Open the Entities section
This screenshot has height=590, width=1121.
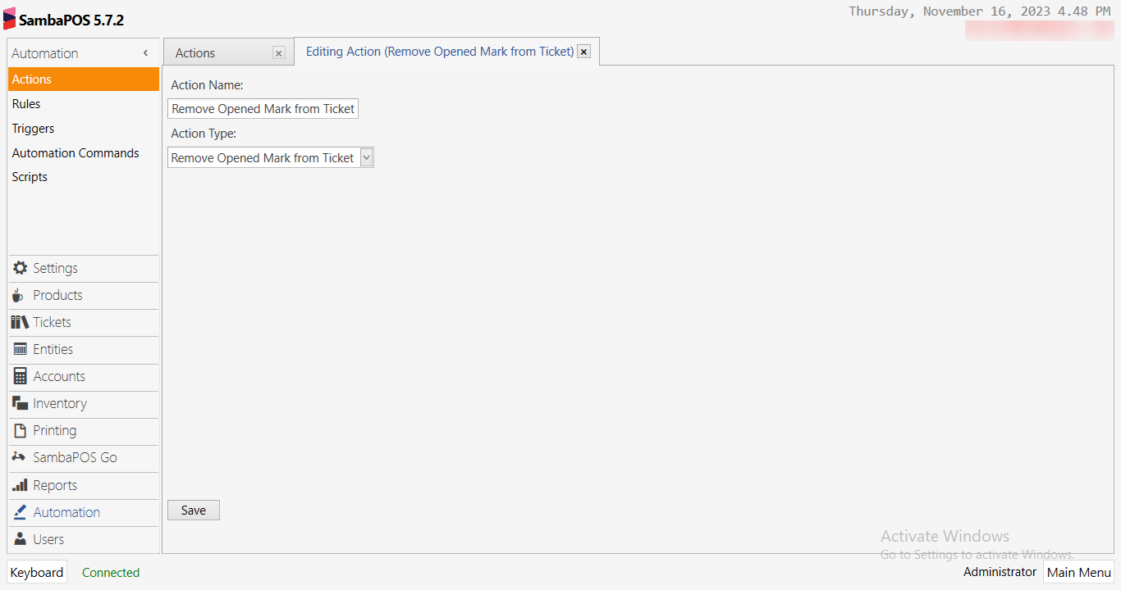point(54,349)
